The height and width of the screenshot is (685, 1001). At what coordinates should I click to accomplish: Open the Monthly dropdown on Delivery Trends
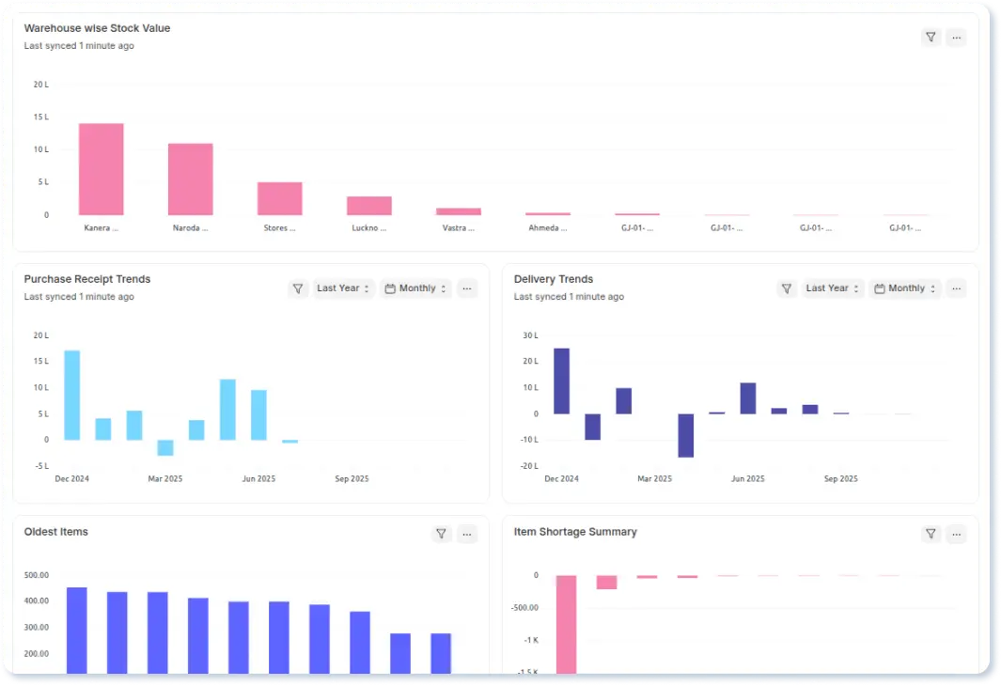coord(904,288)
